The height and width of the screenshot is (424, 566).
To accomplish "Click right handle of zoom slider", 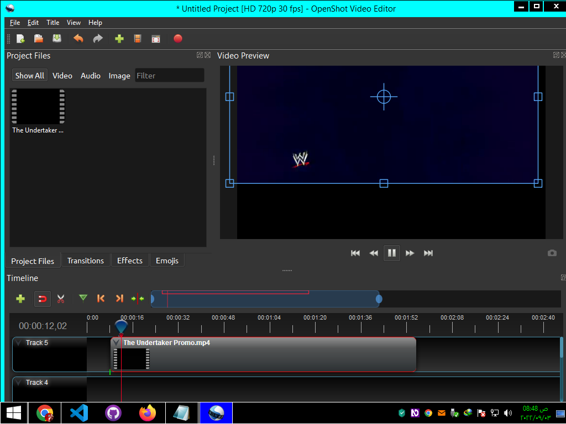I will point(379,299).
